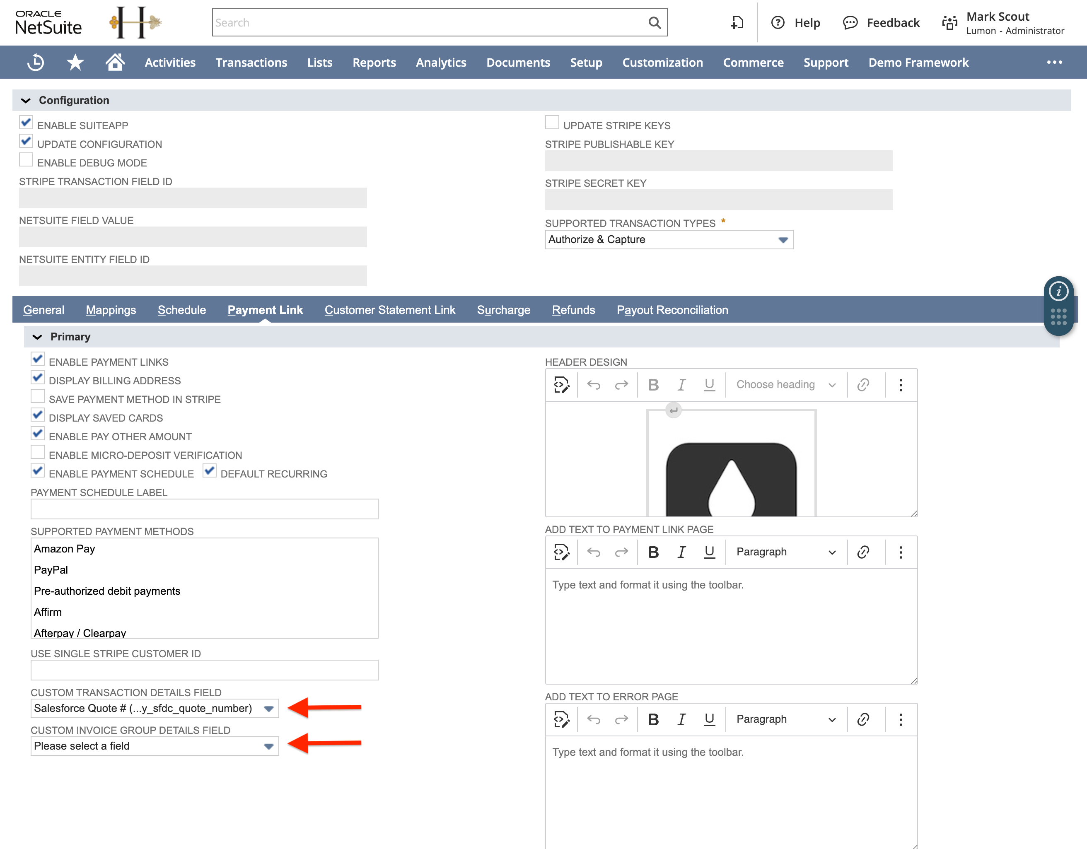Open the floating info panel button

click(1059, 291)
